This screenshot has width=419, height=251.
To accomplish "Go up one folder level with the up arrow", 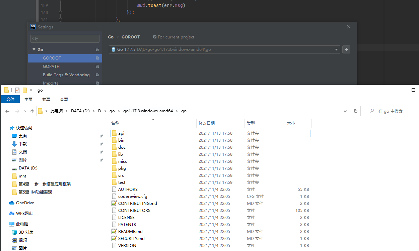I will 32,111.
